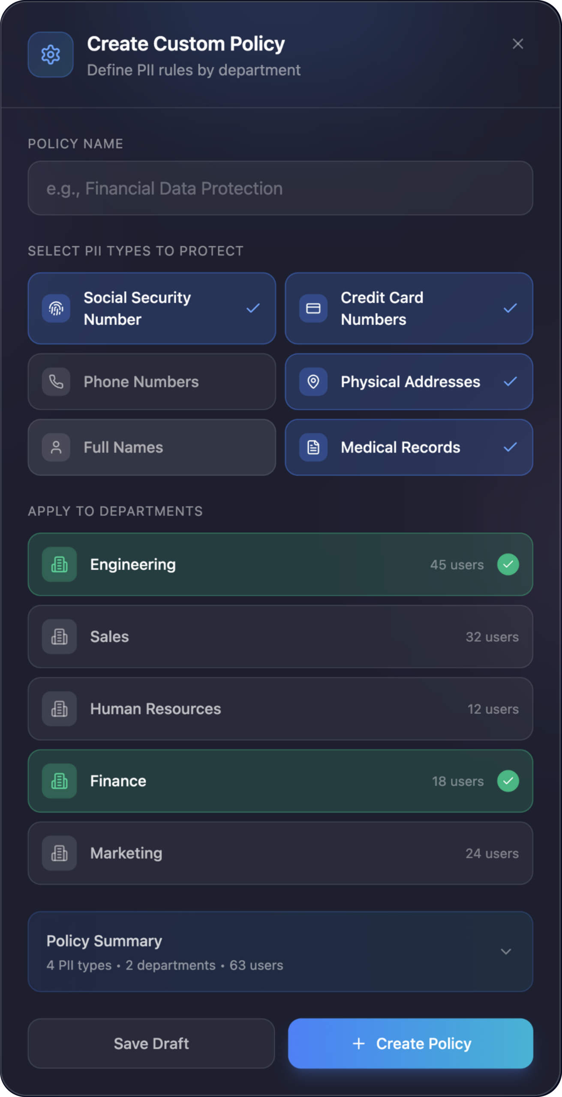Uncheck the Engineering department green checkmark

tap(508, 564)
